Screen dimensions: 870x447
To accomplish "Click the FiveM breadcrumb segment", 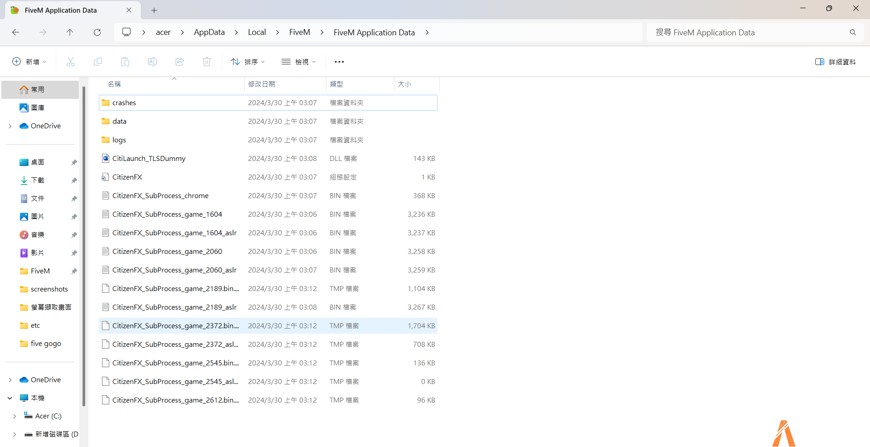I will coord(300,32).
